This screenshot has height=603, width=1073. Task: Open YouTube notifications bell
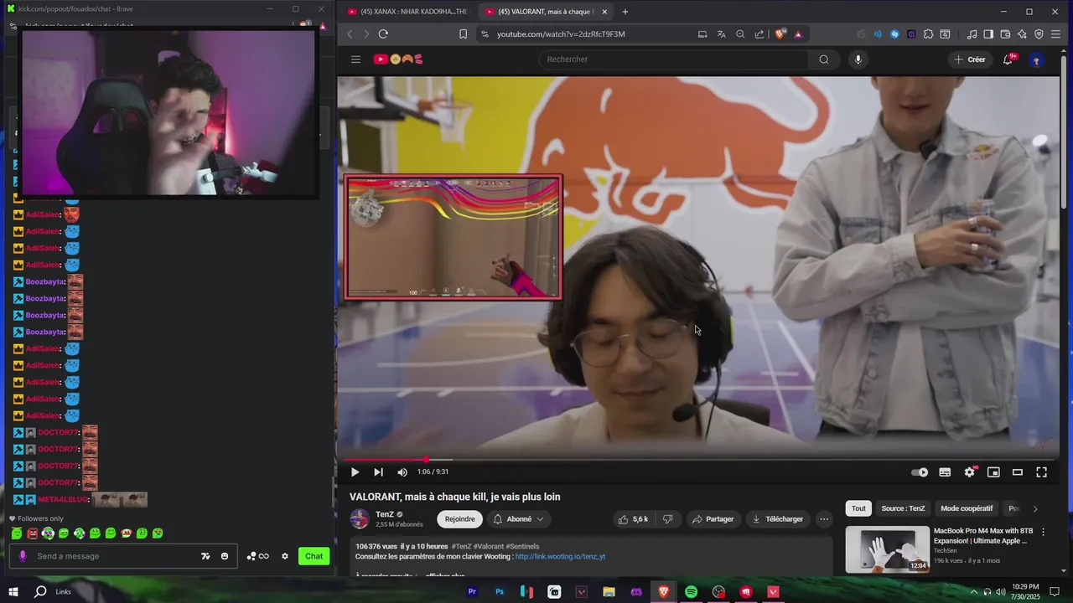pyautogui.click(x=1008, y=59)
